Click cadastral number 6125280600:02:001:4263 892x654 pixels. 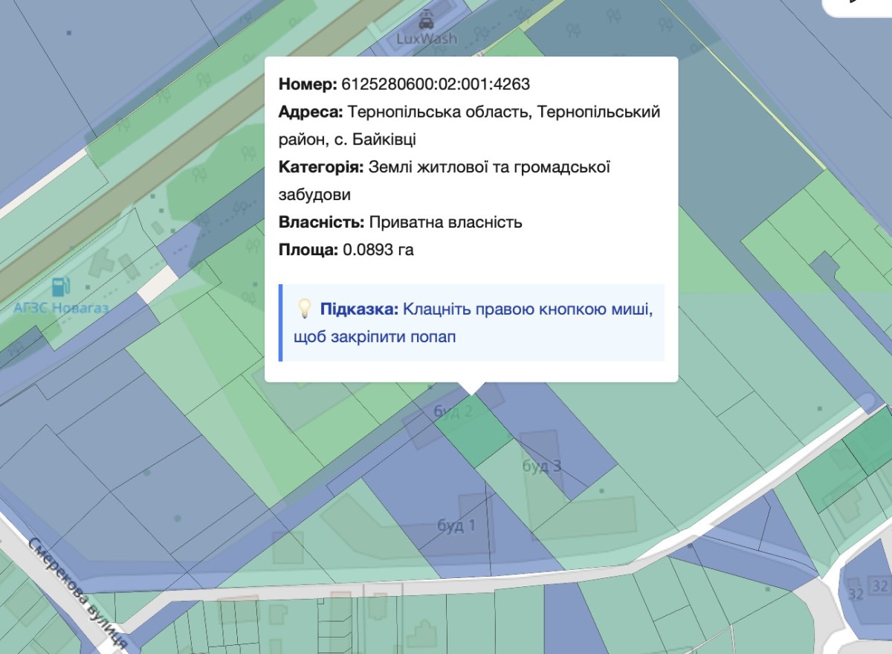(436, 84)
